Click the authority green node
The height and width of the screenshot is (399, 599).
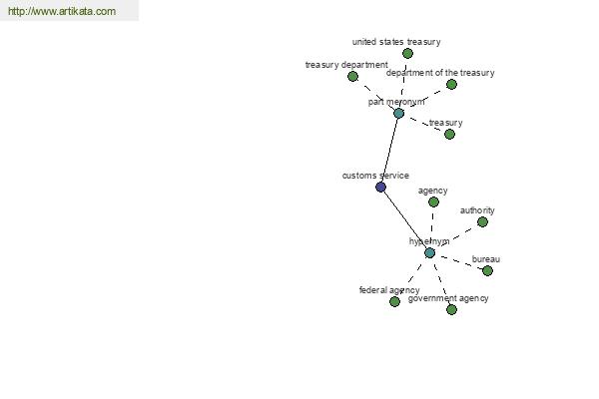482,221
